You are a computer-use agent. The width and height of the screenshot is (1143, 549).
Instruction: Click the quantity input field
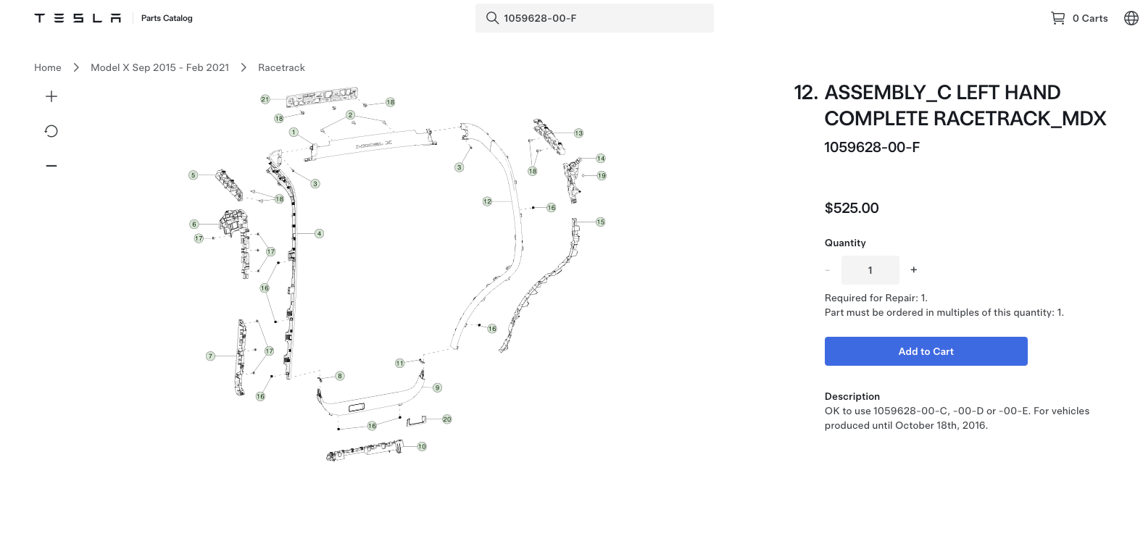(870, 270)
